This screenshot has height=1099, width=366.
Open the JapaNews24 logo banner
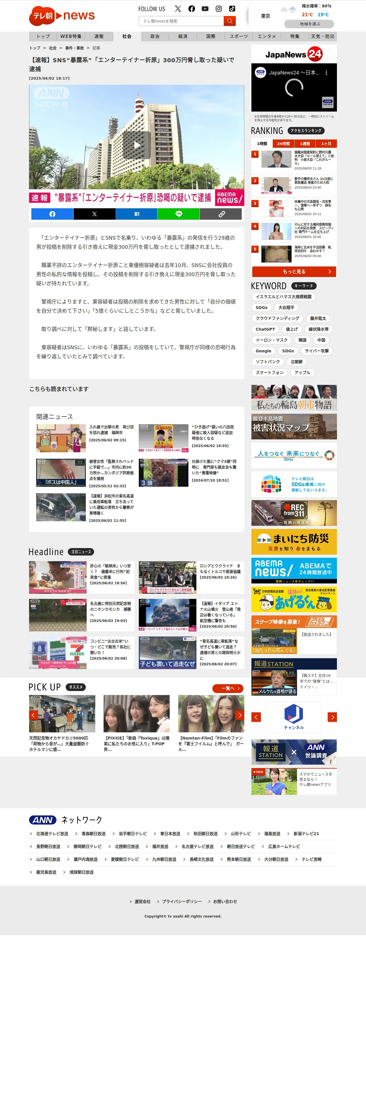point(294,54)
